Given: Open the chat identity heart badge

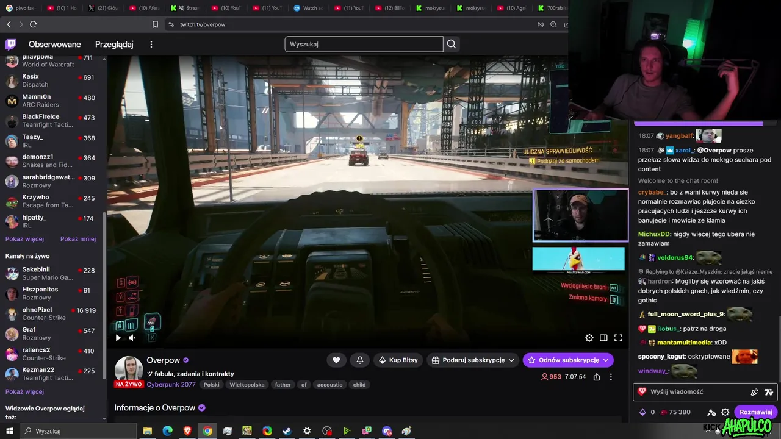Looking at the screenshot, I should tap(641, 392).
